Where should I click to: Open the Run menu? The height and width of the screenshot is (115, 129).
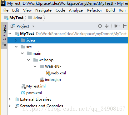(122, 10)
